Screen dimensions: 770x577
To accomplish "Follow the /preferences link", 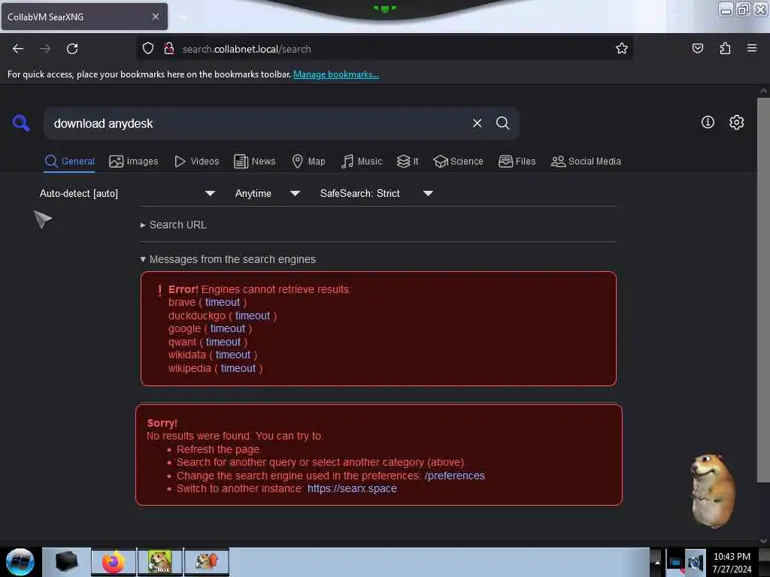I will pos(455,476).
